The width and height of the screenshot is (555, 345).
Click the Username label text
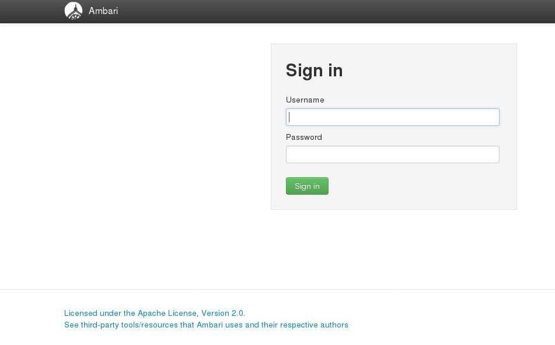point(305,100)
